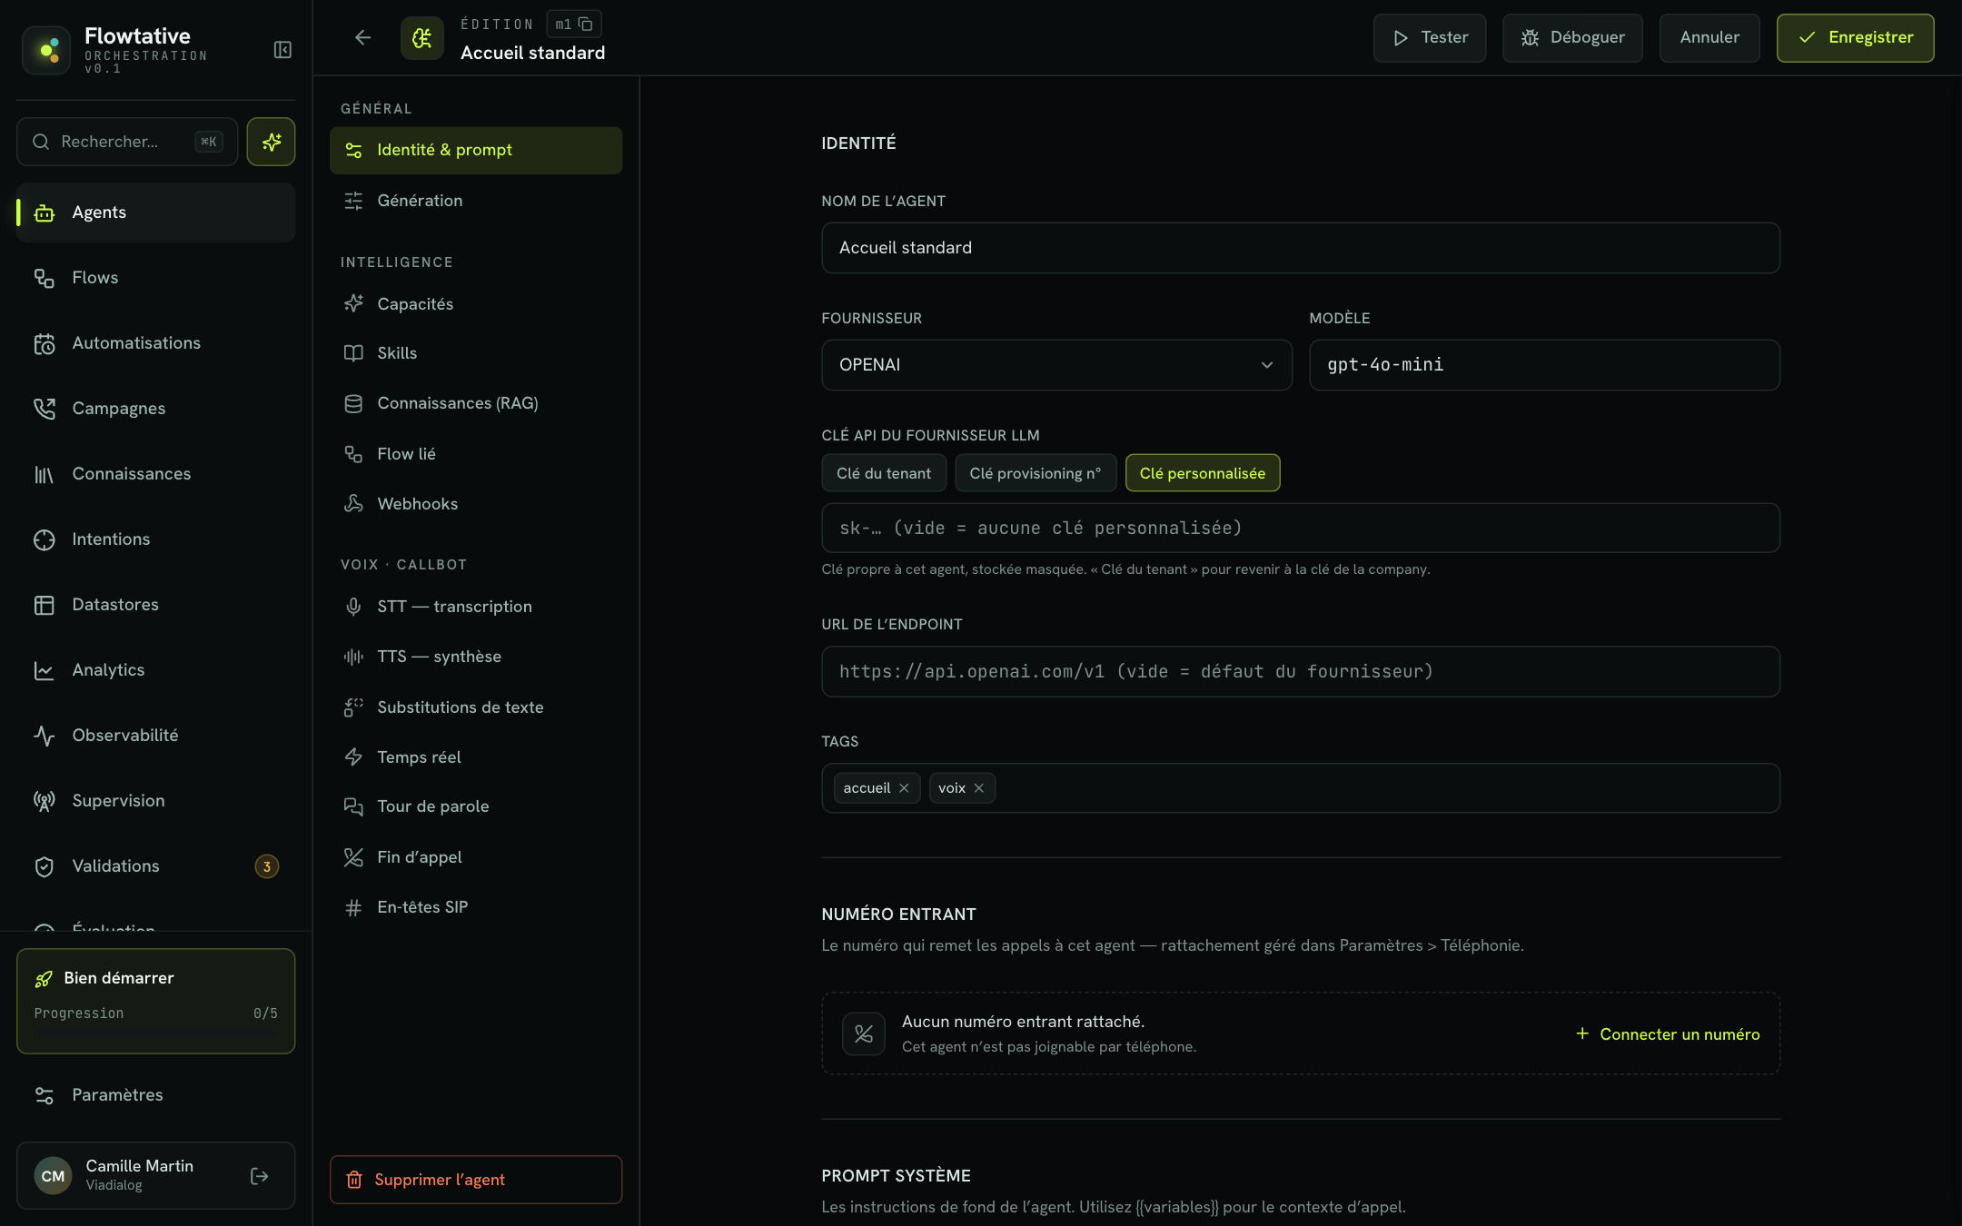Viewport: 1962px width, 1226px height.
Task: Open the STT — transcription section
Action: click(x=476, y=607)
